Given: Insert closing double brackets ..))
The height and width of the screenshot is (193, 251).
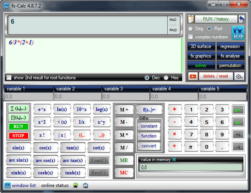Looking at the screenshot, I should (x=102, y=135).
